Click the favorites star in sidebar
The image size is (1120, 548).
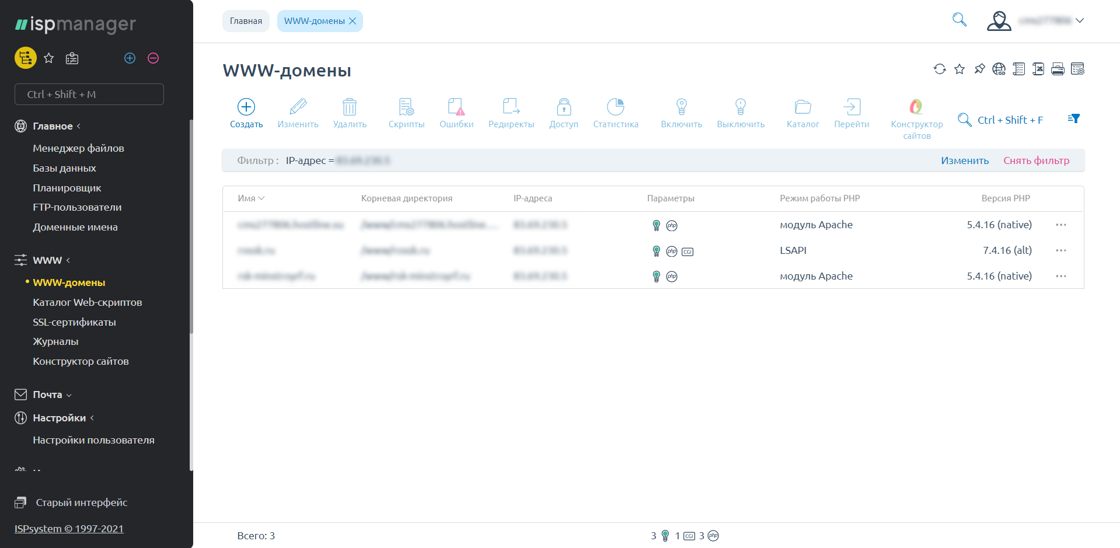tap(49, 58)
